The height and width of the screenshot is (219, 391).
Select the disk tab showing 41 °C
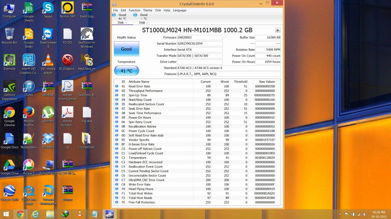[x=122, y=19]
